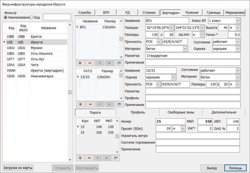
Task: Select the Наименование filter radio button
Action: 6,17
